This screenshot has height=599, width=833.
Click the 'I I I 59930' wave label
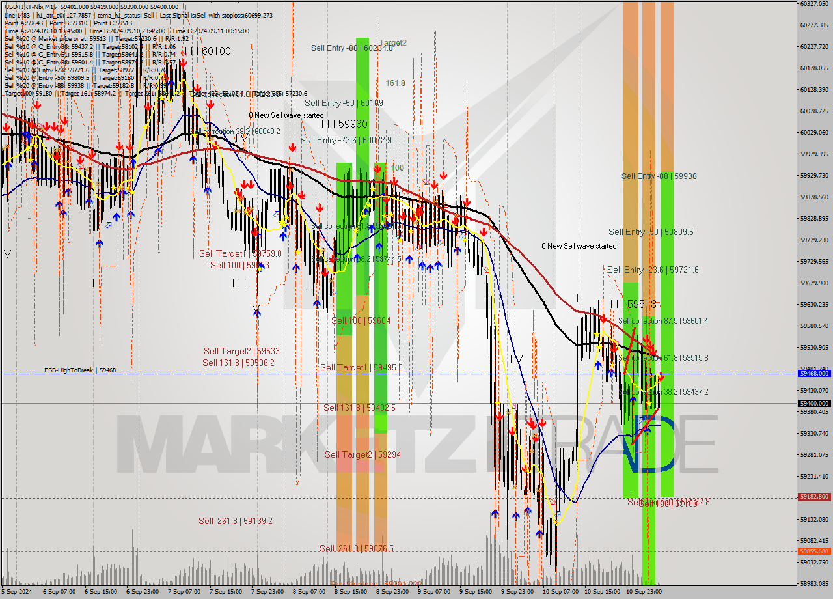[344, 124]
